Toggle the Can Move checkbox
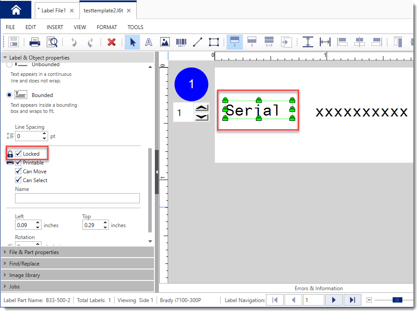This screenshot has height=314, width=420. coord(19,172)
